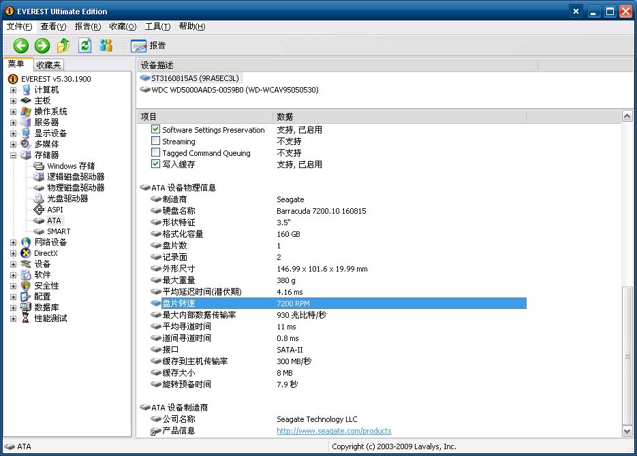This screenshot has height=456, width=637.
Task: Select the 网络设备 node icon in the tree
Action: pyautogui.click(x=26, y=242)
